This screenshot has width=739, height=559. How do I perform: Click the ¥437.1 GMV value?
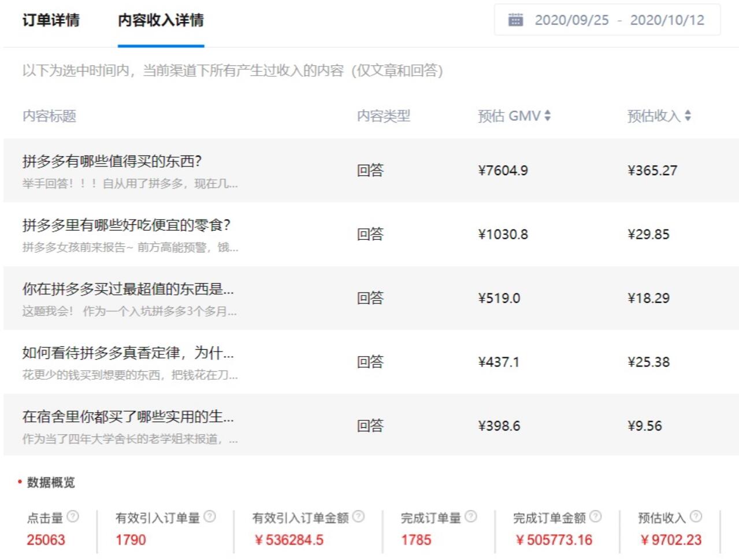click(x=499, y=362)
